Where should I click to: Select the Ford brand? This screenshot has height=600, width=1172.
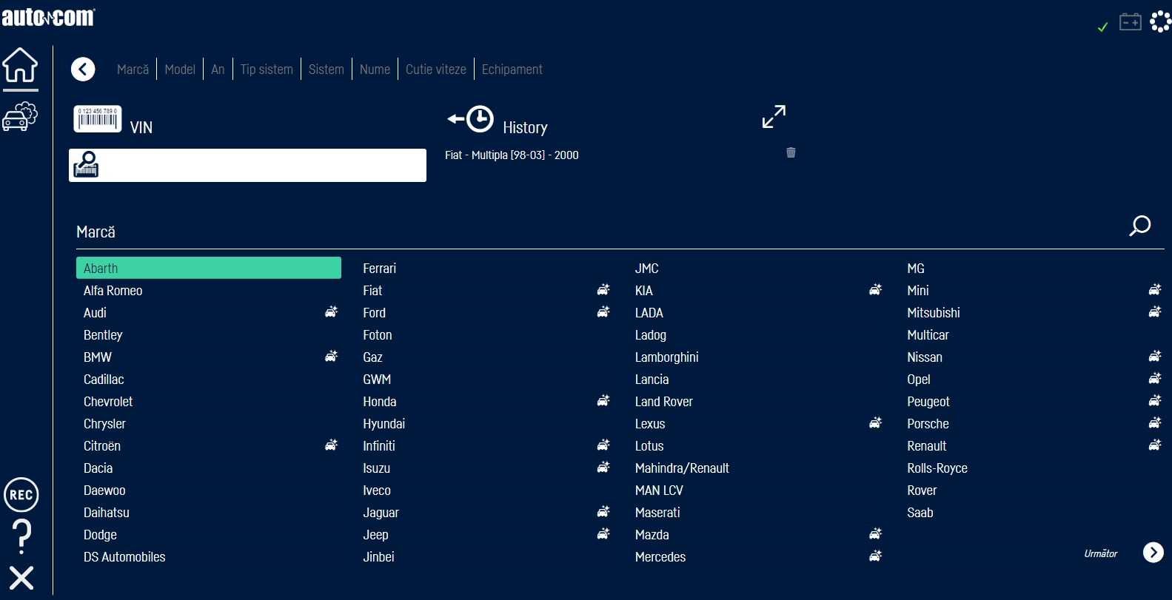point(374,313)
